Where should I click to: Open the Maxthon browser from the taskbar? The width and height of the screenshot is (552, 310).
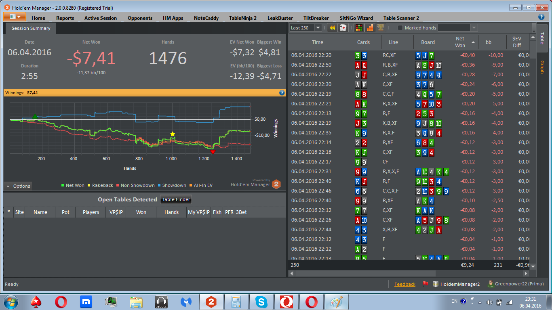click(x=86, y=302)
